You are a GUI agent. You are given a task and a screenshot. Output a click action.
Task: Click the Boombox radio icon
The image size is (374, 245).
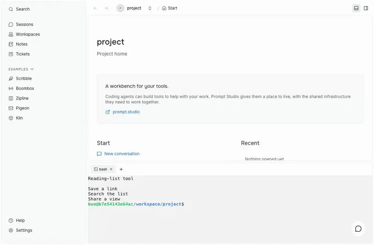[x=11, y=88]
